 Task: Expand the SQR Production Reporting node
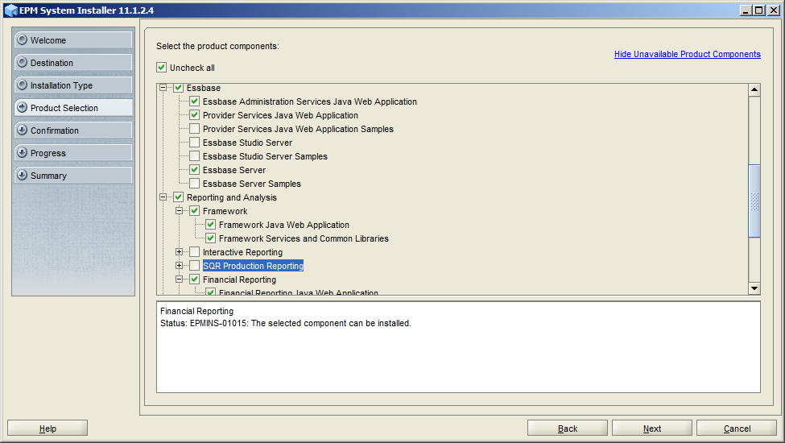pos(179,265)
